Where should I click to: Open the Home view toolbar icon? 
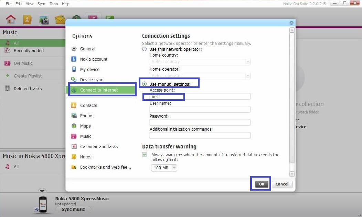(x=11, y=19)
